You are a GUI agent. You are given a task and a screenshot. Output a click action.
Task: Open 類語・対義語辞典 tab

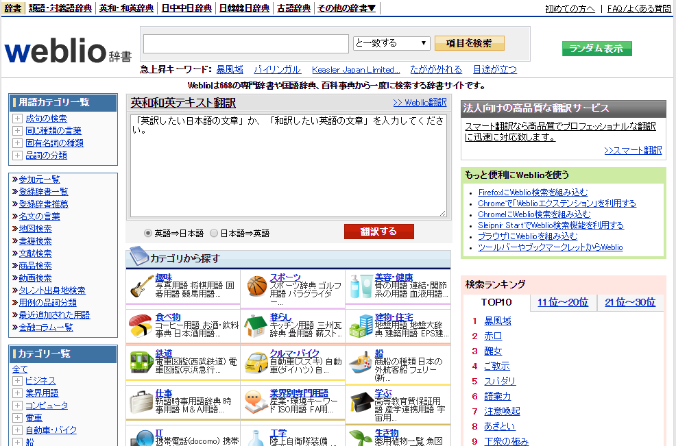(x=60, y=8)
